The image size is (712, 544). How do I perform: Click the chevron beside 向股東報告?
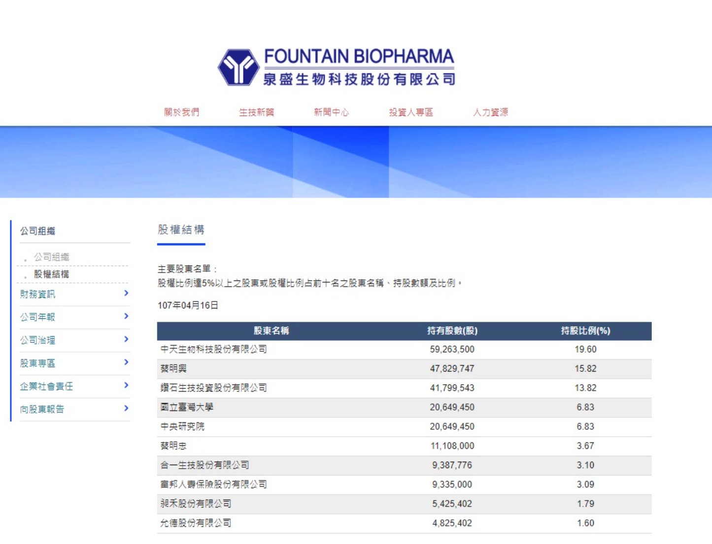[126, 408]
